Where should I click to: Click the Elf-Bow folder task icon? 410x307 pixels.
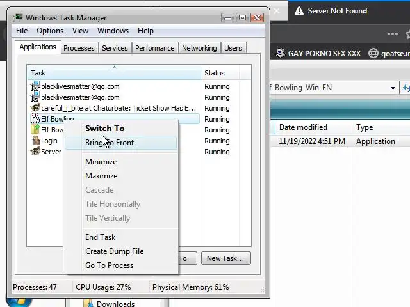(x=35, y=130)
